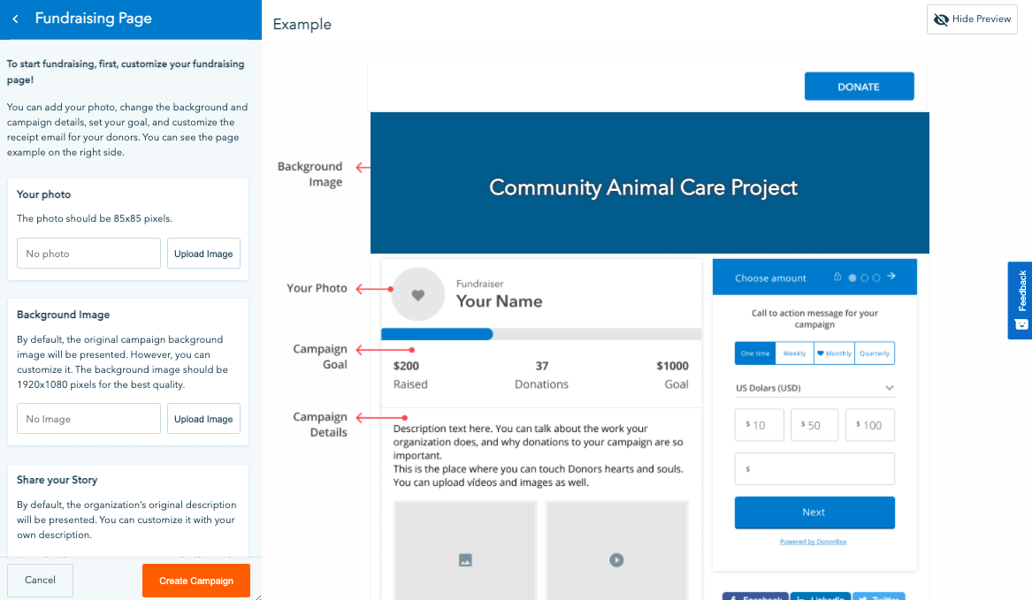
Task: Click the image placeholder thumbnail icon
Action: (x=465, y=559)
